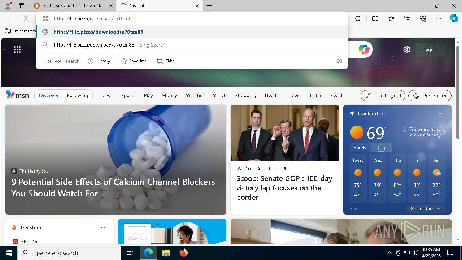Click inside the address bar field
The height and width of the screenshot is (260, 462).
192,18
